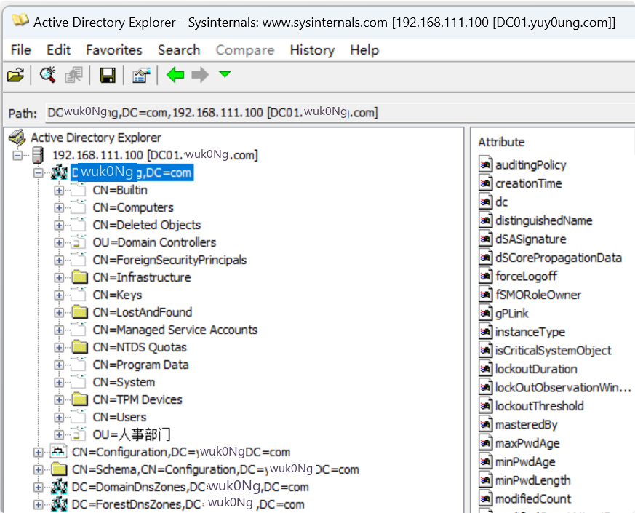Expand the CN=ForeignSecurityPrincipals node

(x=59, y=261)
